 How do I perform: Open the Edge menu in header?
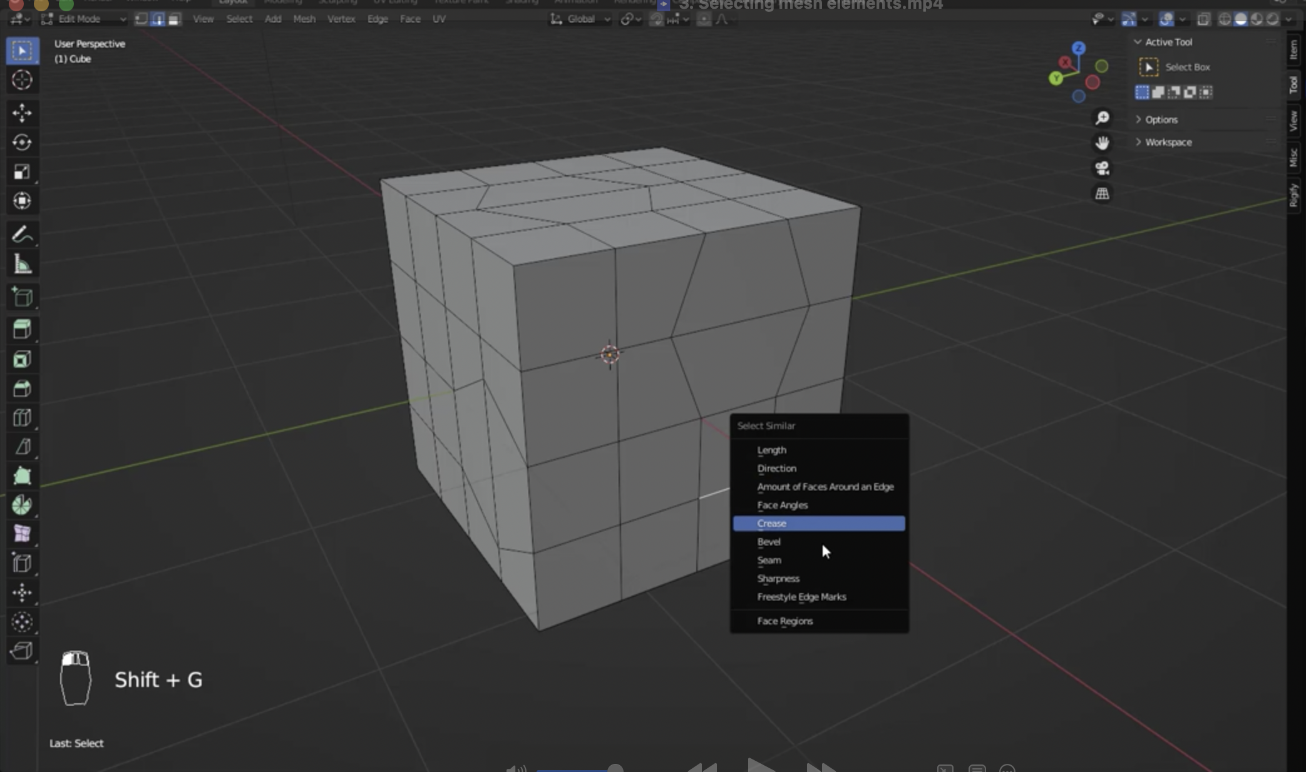378,19
